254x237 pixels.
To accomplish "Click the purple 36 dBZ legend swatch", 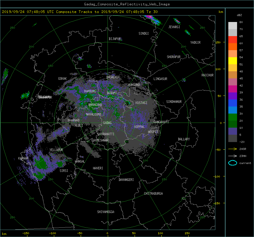I will 233,96.
